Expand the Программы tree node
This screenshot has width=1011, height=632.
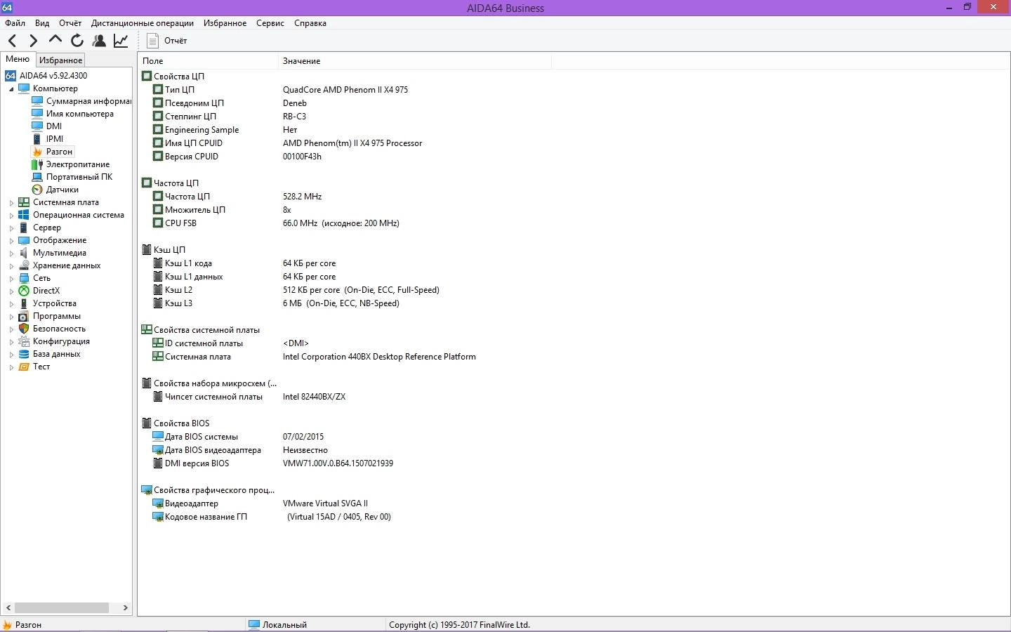(11, 317)
